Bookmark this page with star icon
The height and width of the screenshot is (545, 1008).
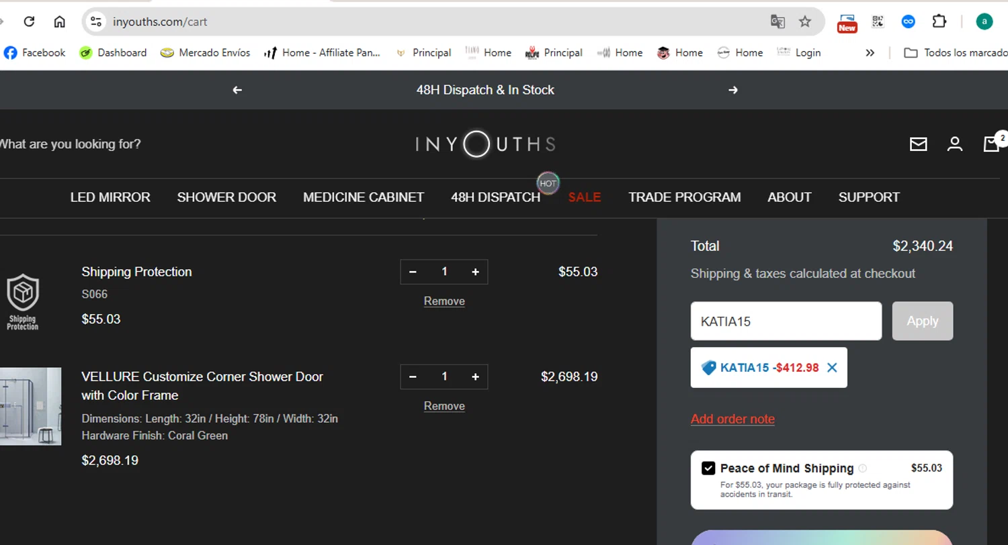pyautogui.click(x=805, y=21)
